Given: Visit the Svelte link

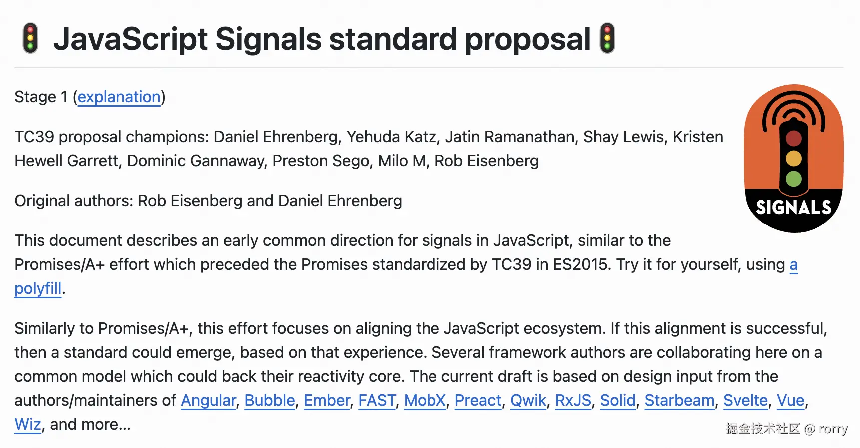Looking at the screenshot, I should 745,400.
